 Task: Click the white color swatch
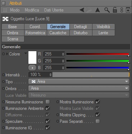point(32,58)
